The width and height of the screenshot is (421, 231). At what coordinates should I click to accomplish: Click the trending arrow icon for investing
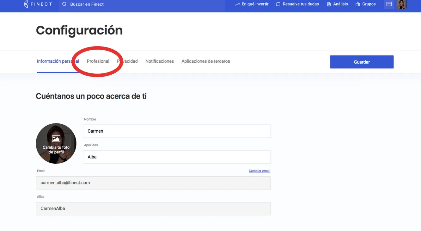tap(237, 4)
